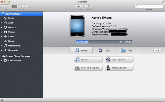Viewport: 165px width, 102px height.
Task: Open the Action gear menu
Action: [x=89, y=6]
